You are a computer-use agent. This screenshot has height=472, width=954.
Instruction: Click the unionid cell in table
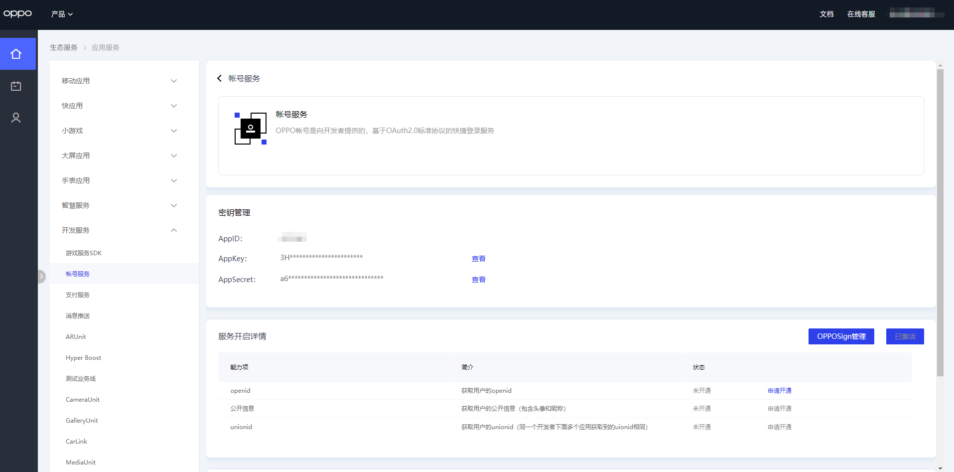tap(241, 427)
